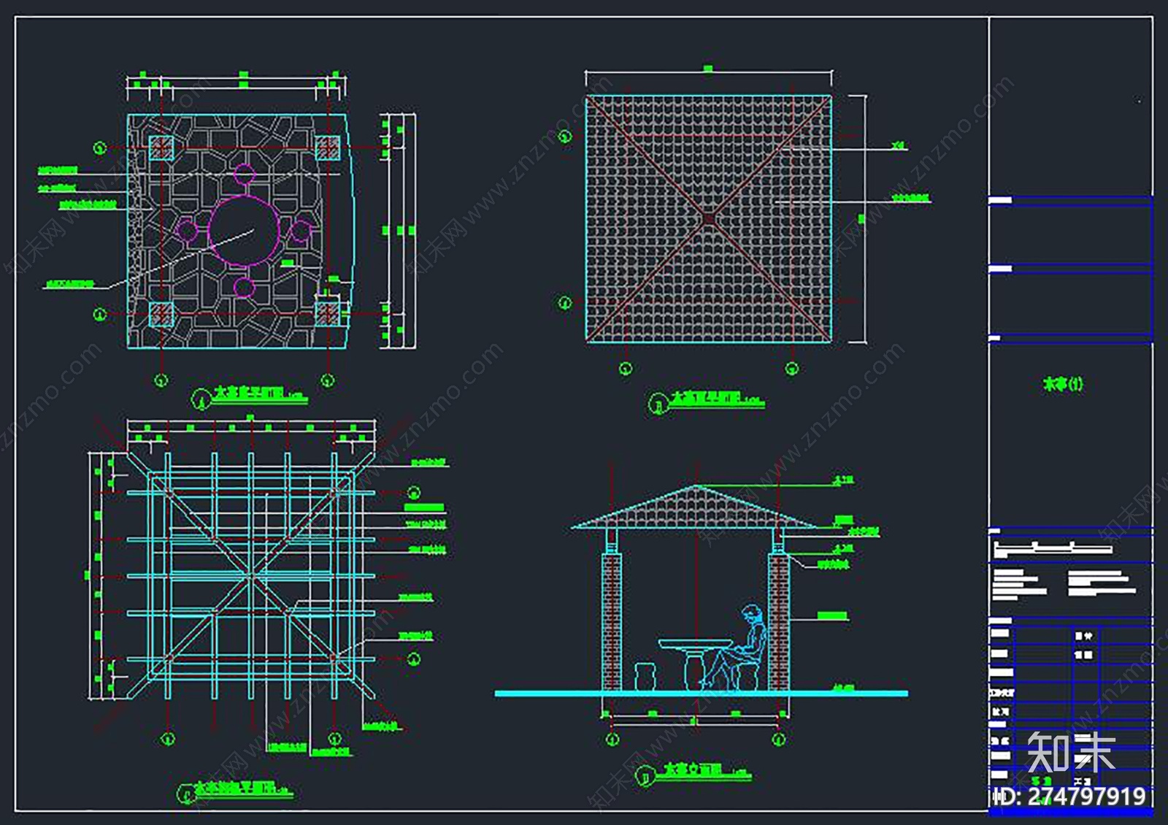Select the right brick column in elevation
Viewport: 1168px width, 825px height.
pos(778,622)
